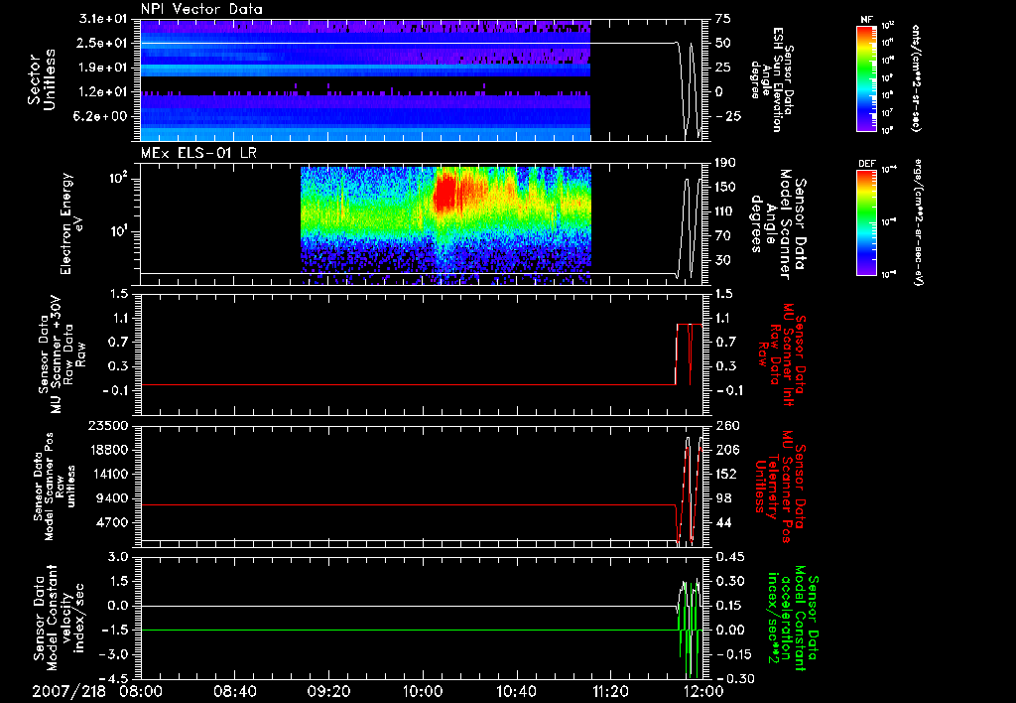Image resolution: width=1016 pixels, height=703 pixels.
Task: Click the "-4.5" velocity tick label
Action: tap(113, 678)
